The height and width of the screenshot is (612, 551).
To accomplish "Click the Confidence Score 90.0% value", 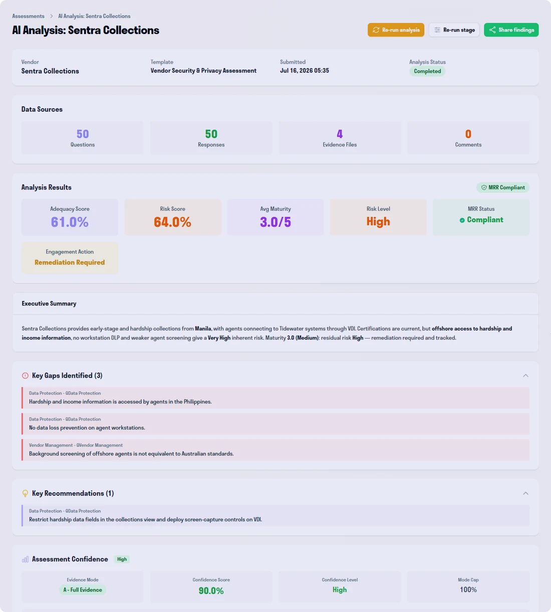I will [211, 591].
